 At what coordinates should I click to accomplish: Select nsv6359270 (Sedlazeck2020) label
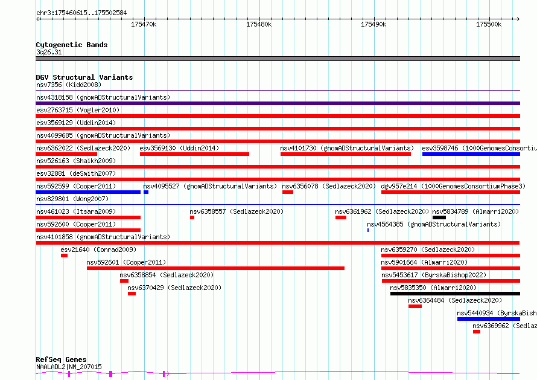[x=428, y=250]
